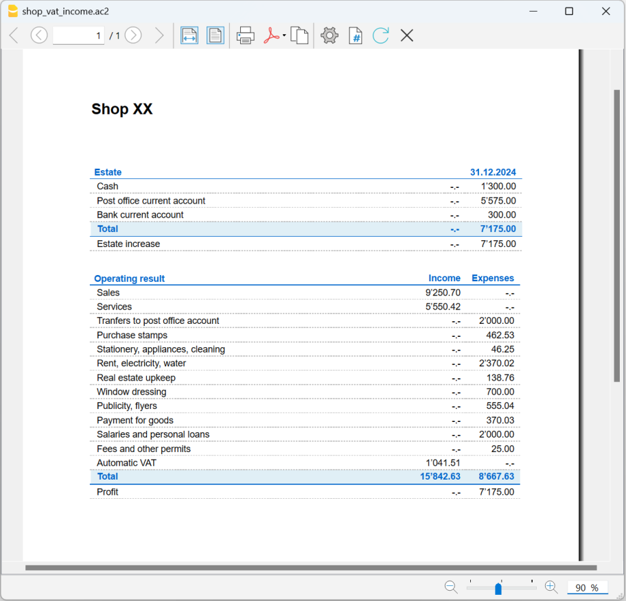Screen dimensions: 626x601
Task: Click Automatic VAT income 1'041.51
Action: pos(443,463)
